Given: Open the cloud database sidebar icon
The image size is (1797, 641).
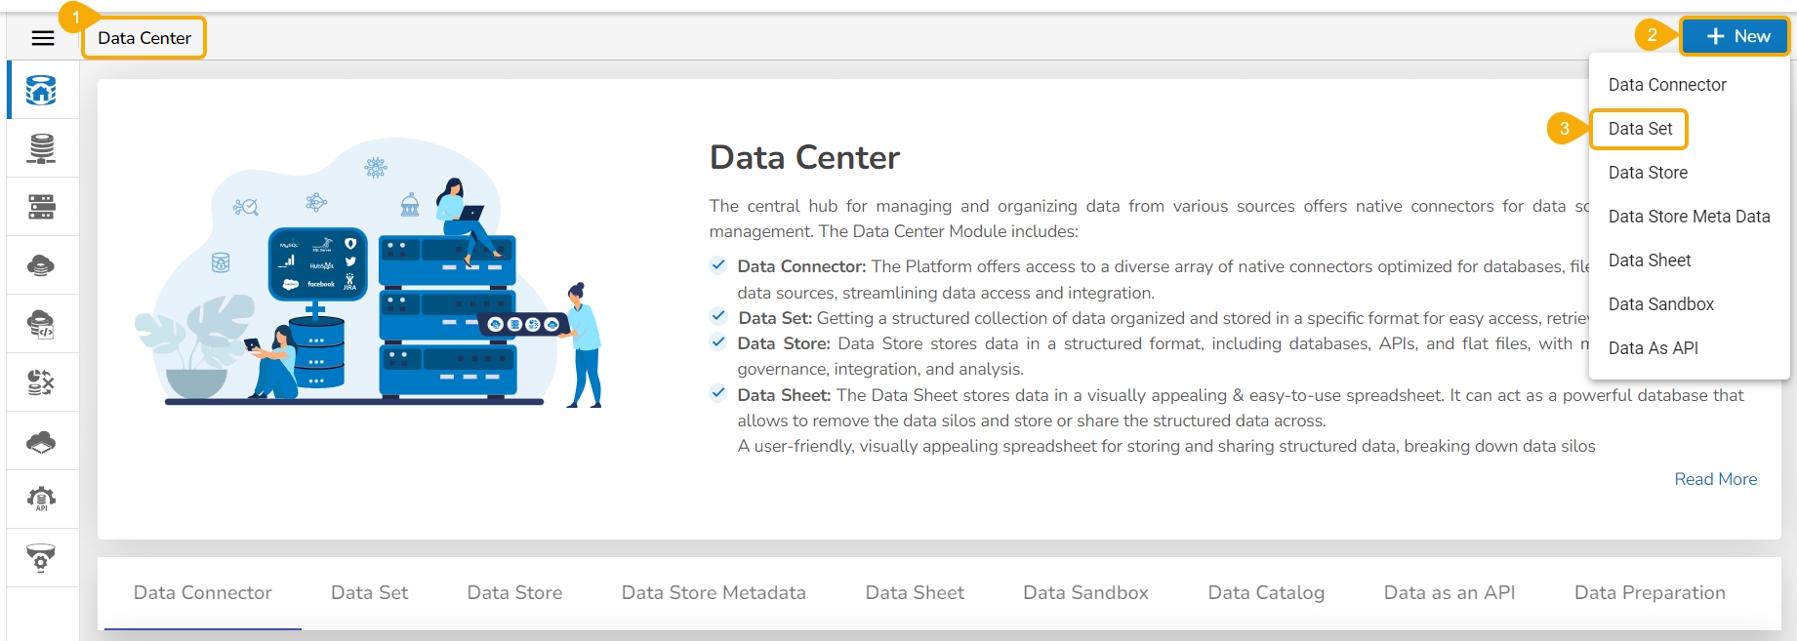Looking at the screenshot, I should [x=41, y=265].
